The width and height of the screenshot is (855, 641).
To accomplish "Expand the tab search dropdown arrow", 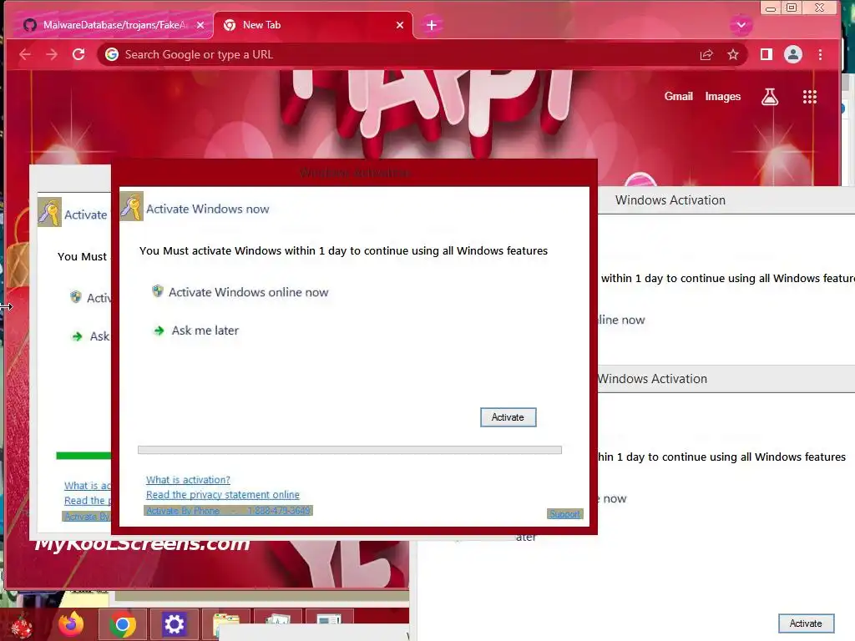I will click(x=741, y=25).
